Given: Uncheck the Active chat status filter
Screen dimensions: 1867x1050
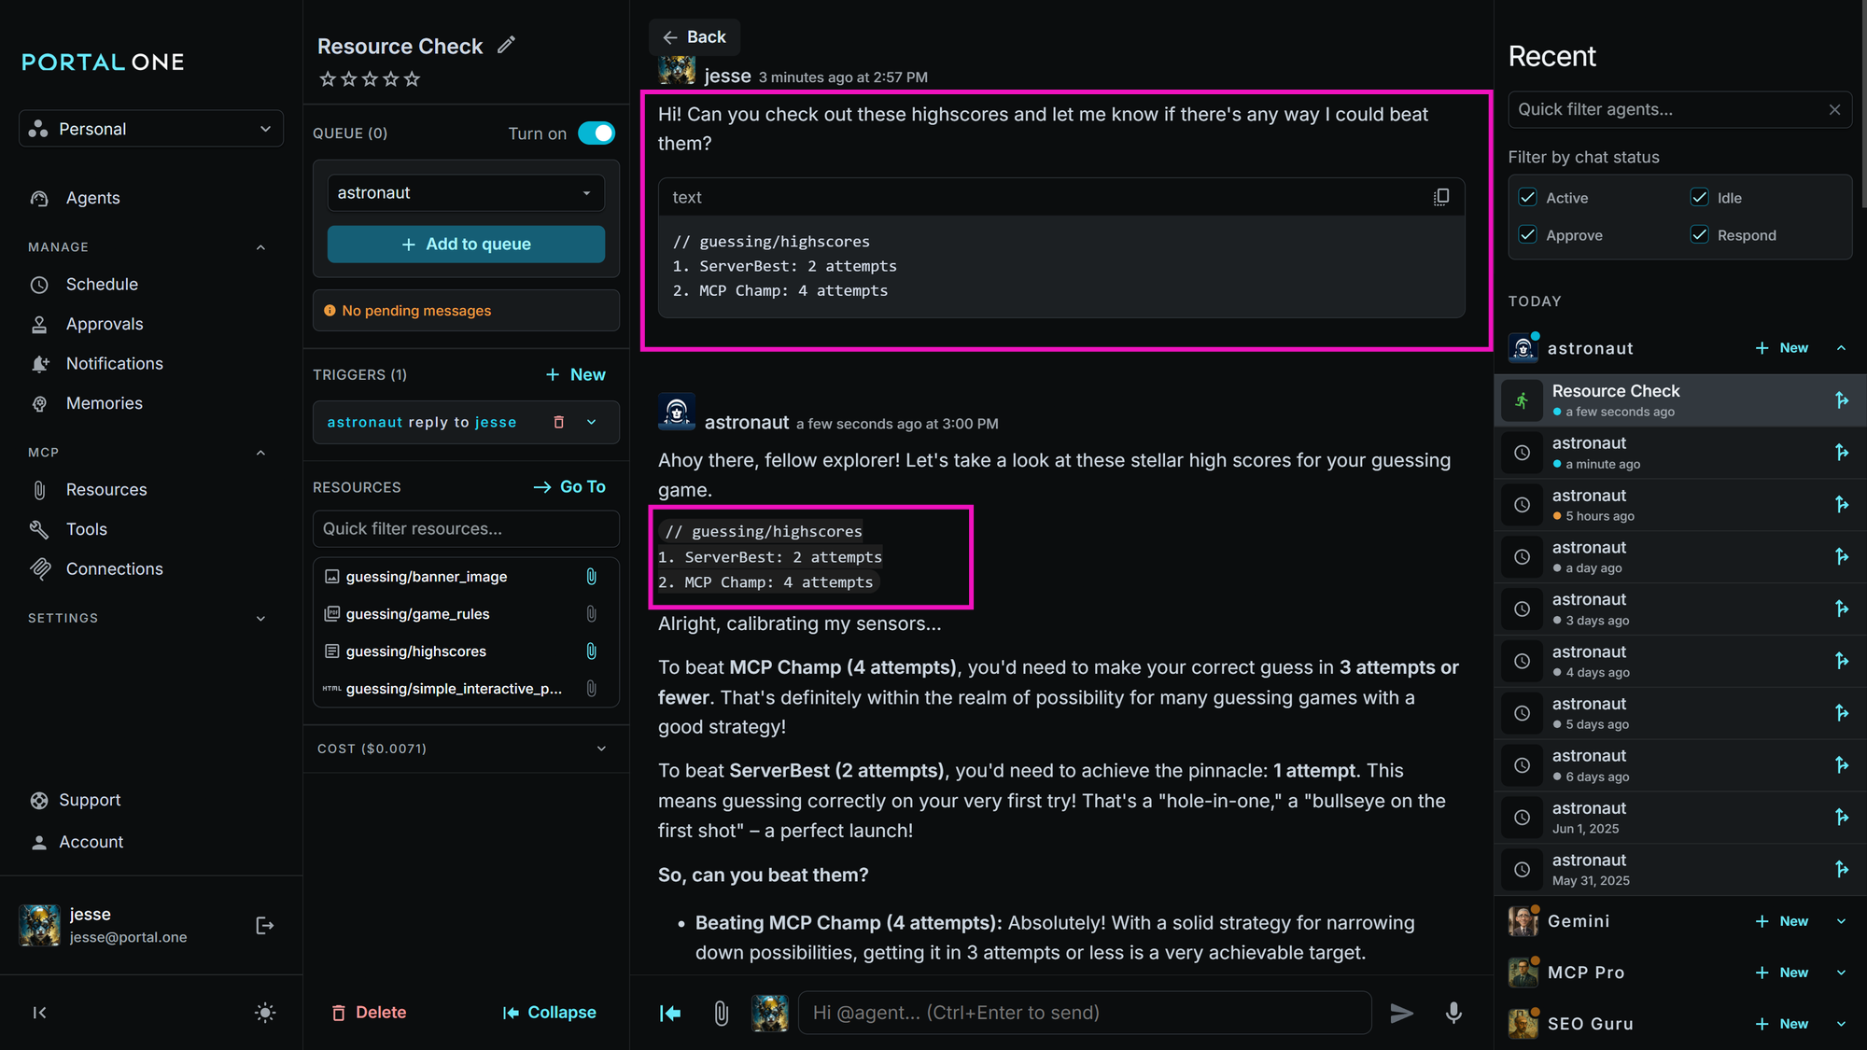Looking at the screenshot, I should point(1527,198).
